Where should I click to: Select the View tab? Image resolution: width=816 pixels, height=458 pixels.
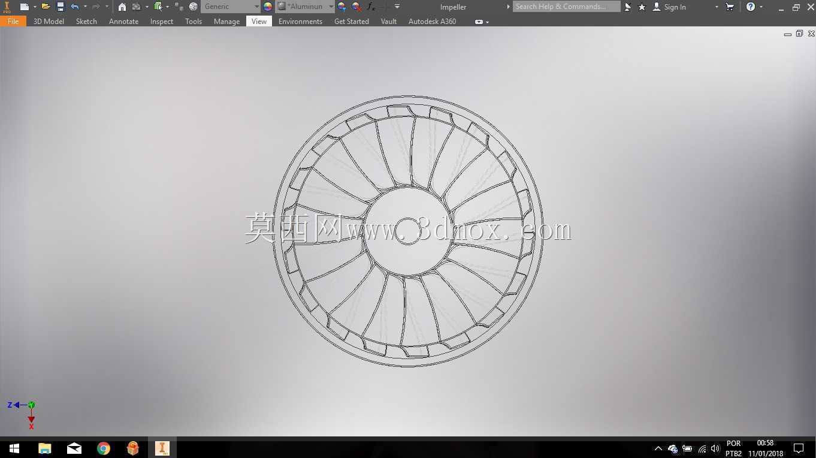[x=259, y=22]
